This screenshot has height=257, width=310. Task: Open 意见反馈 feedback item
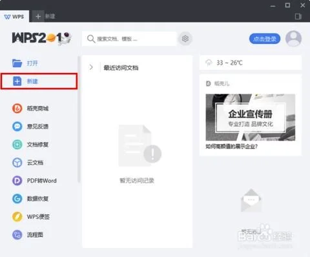30,127
